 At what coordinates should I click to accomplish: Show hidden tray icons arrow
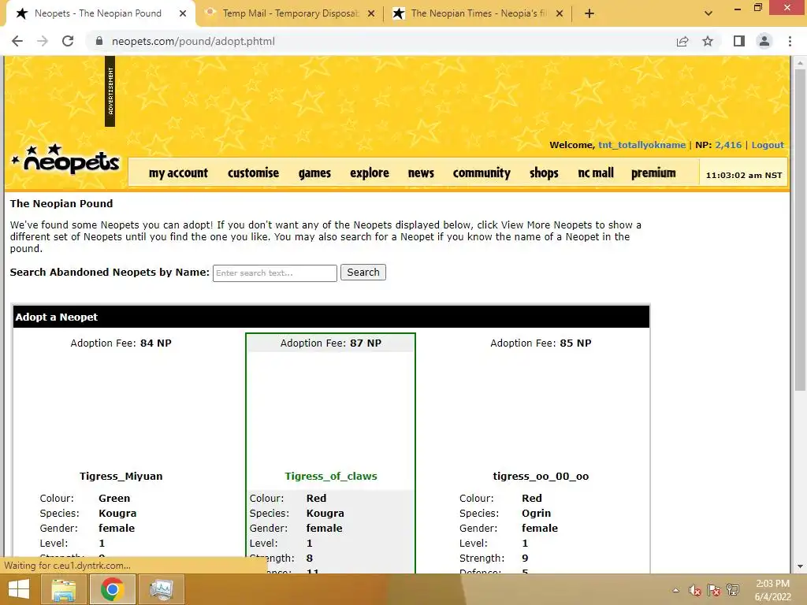(x=675, y=590)
